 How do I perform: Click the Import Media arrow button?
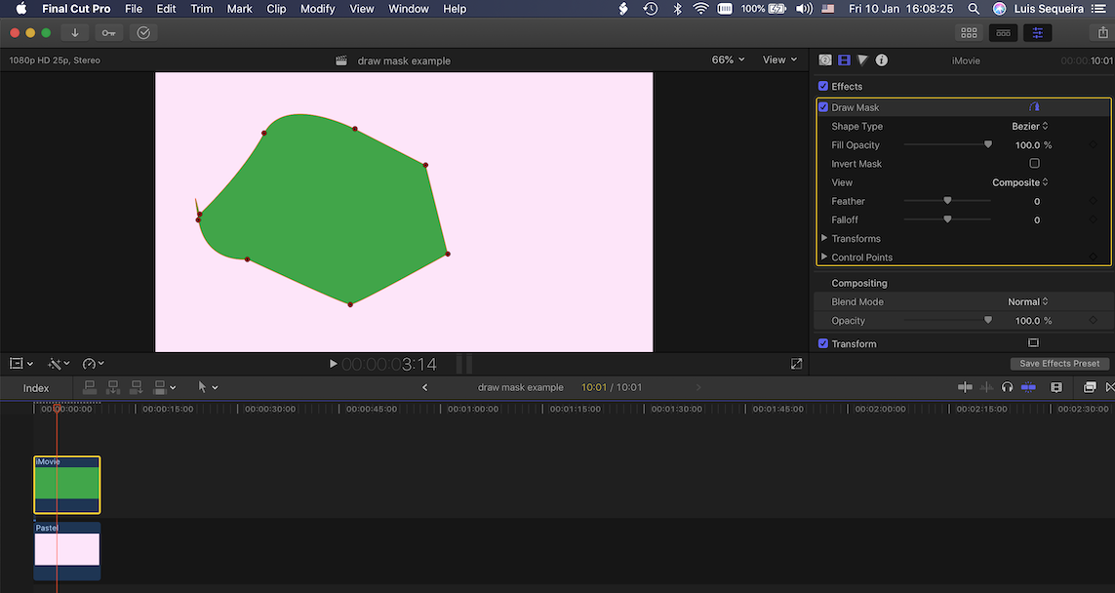coord(75,32)
